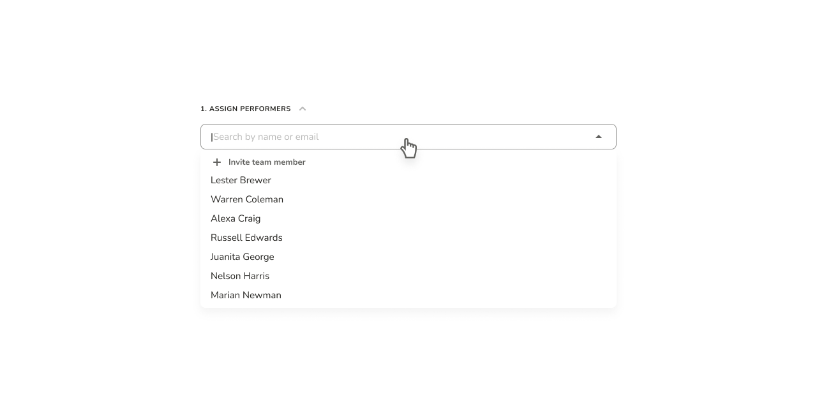Open invitation via Invite team member text
The image size is (817, 410).
pos(267,162)
